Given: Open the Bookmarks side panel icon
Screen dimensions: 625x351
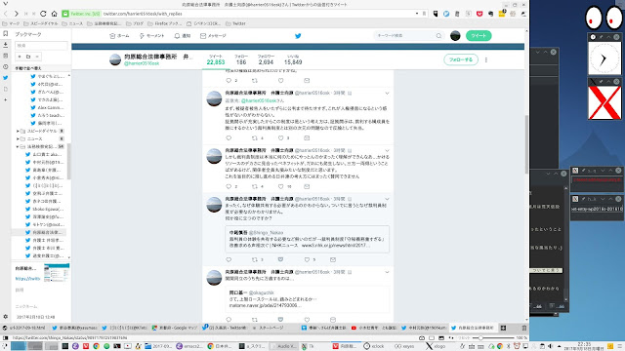Looking at the screenshot, I should tap(6, 34).
